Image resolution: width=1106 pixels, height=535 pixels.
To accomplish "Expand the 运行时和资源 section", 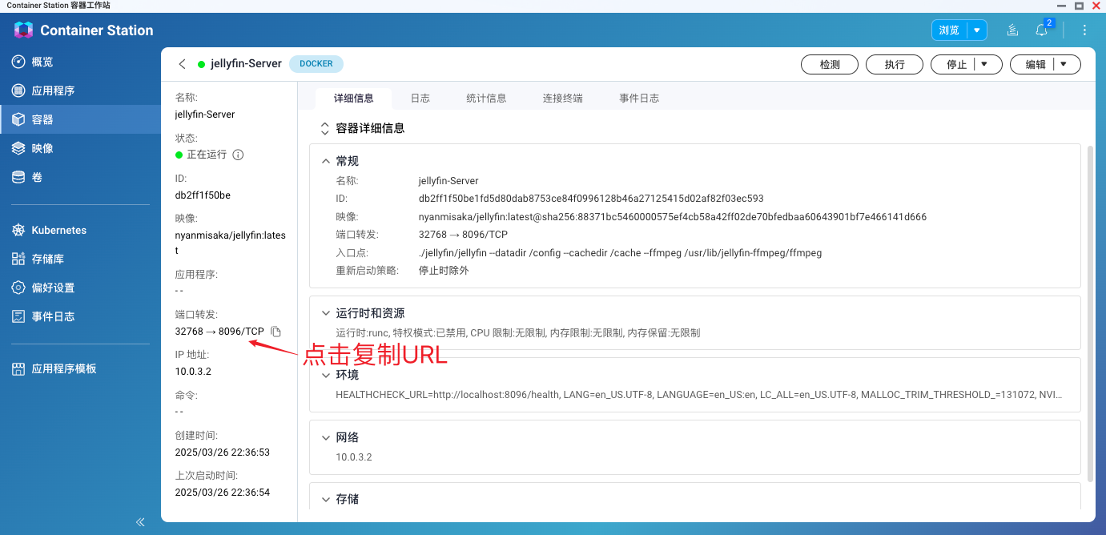I will tap(326, 313).
